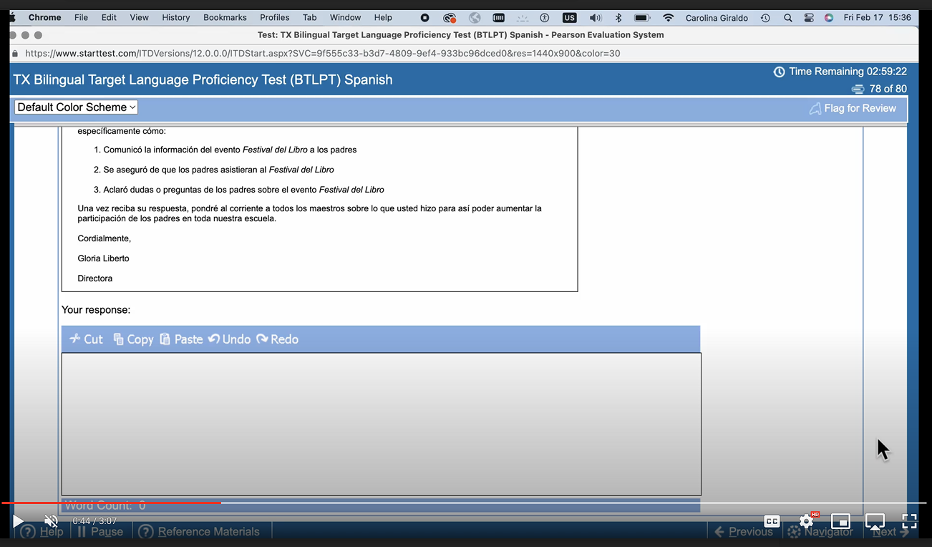Image resolution: width=932 pixels, height=547 pixels.
Task: Open the Bookmarks menu
Action: (225, 17)
